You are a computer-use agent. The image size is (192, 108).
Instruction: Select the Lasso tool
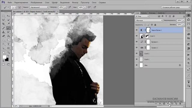click(4, 20)
